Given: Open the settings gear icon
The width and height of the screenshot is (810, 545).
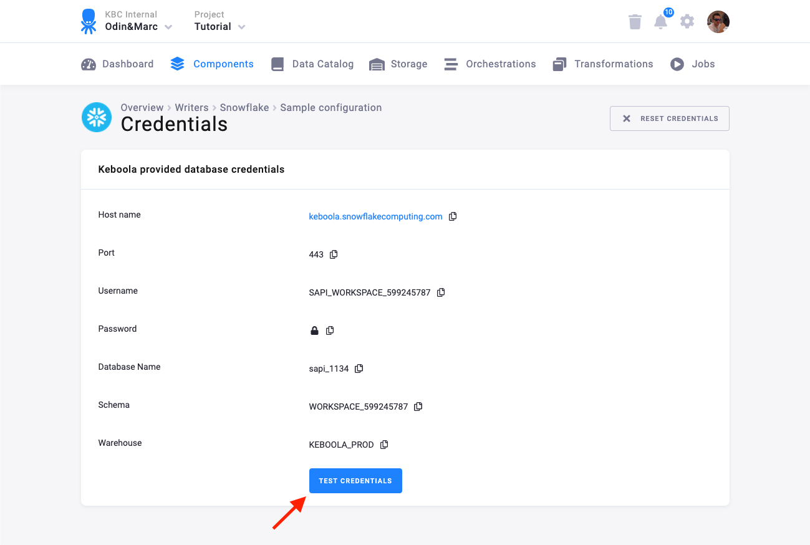Looking at the screenshot, I should pyautogui.click(x=687, y=22).
